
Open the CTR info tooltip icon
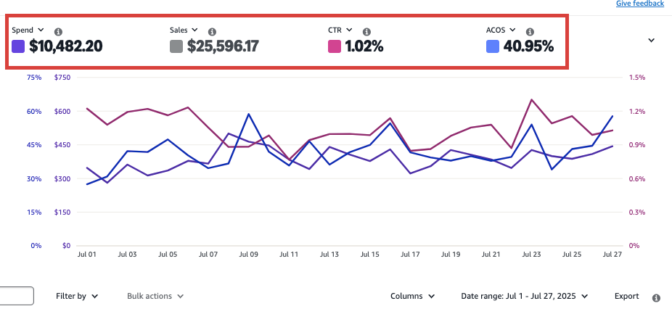366,32
